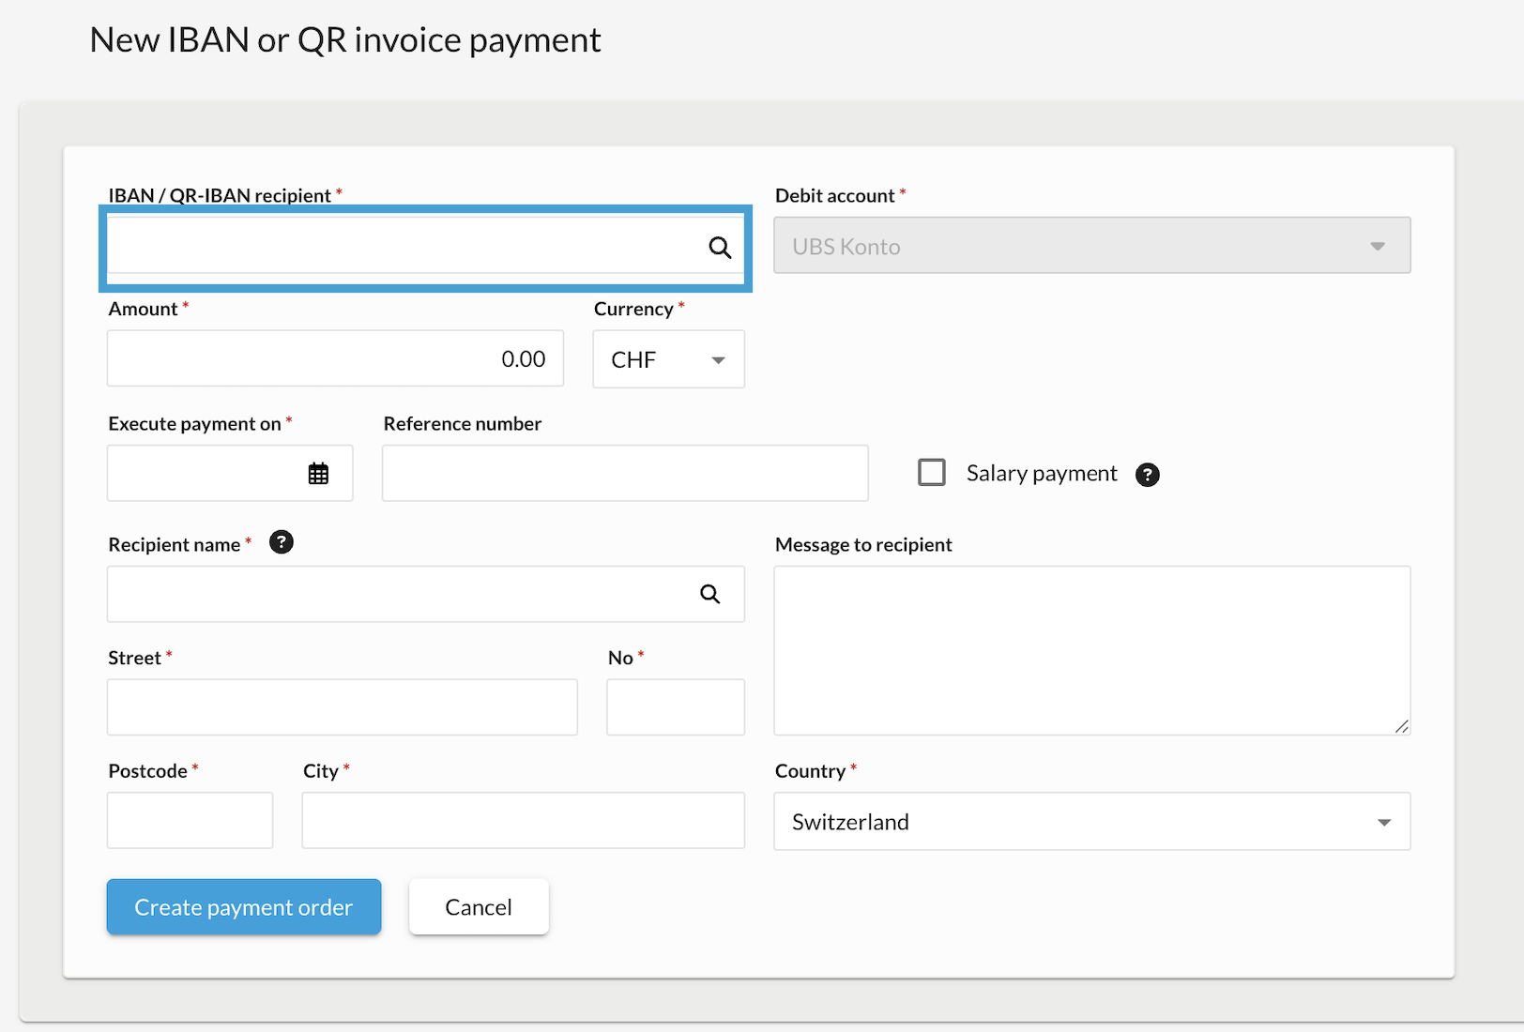This screenshot has width=1524, height=1032.
Task: Click the calendar icon for execution date
Action: click(x=318, y=474)
